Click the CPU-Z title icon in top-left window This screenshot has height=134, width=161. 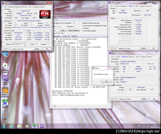pyautogui.click(x=3, y=3)
